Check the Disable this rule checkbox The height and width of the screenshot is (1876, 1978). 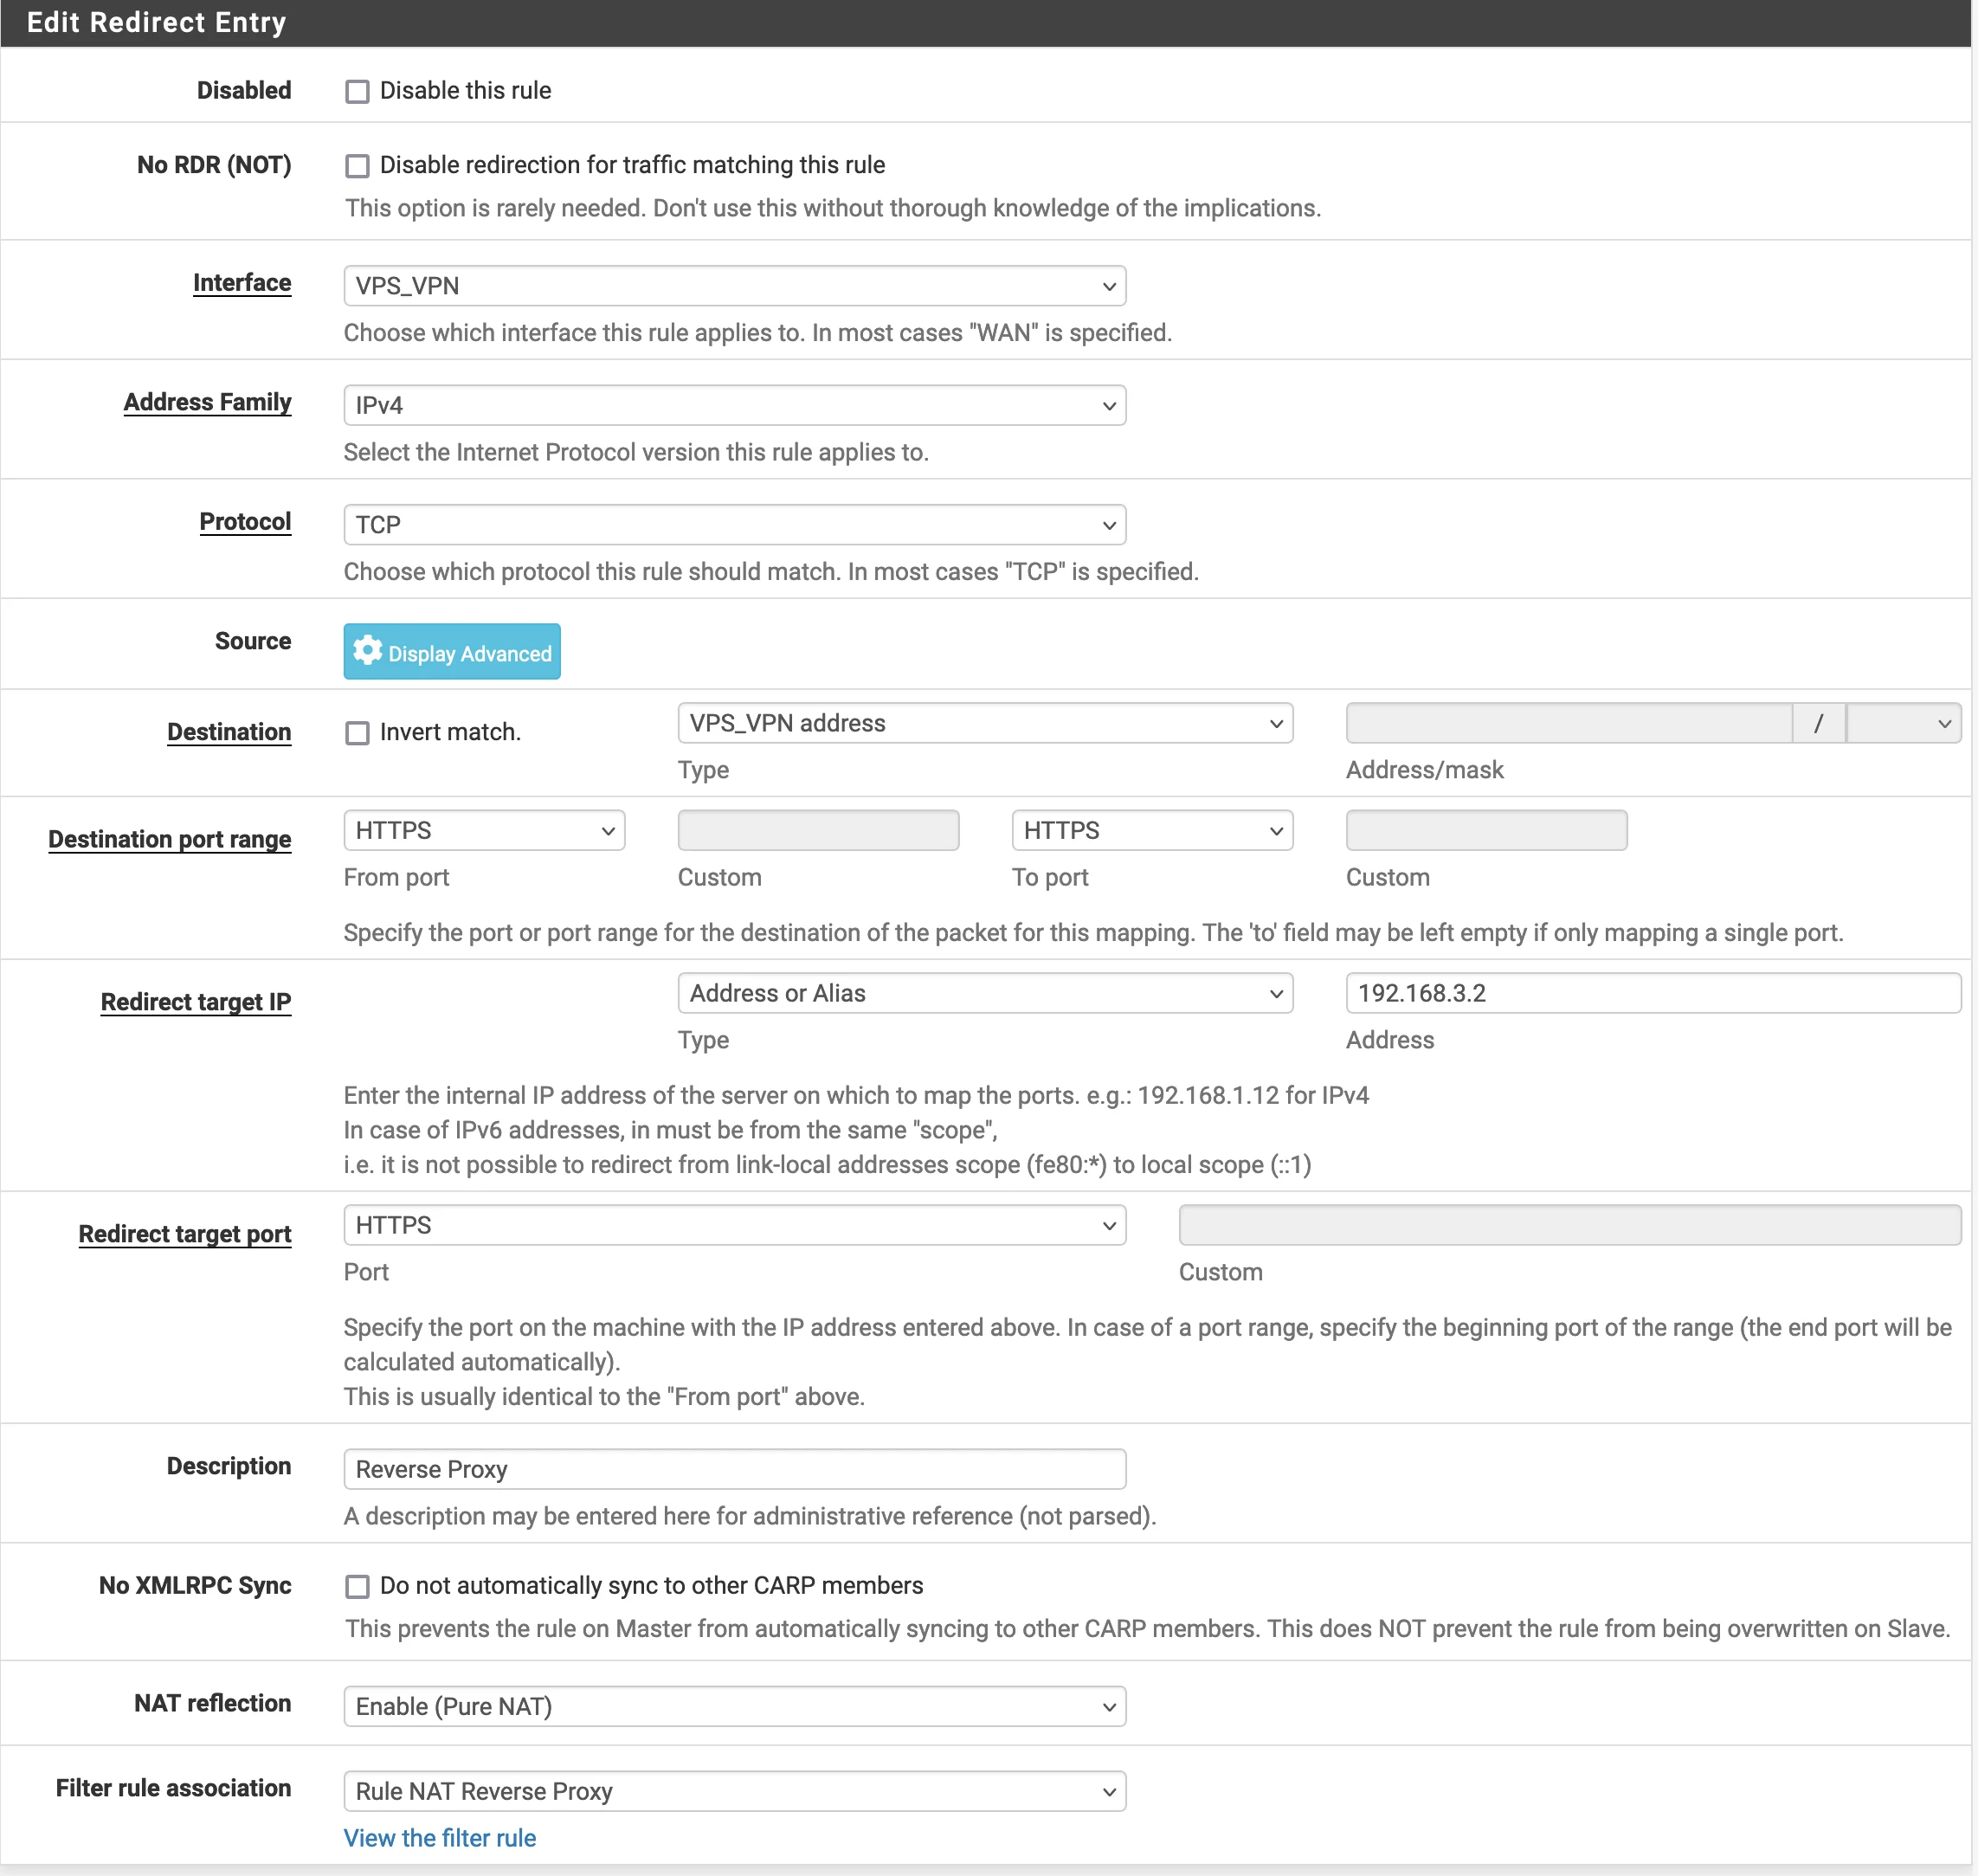pyautogui.click(x=357, y=91)
